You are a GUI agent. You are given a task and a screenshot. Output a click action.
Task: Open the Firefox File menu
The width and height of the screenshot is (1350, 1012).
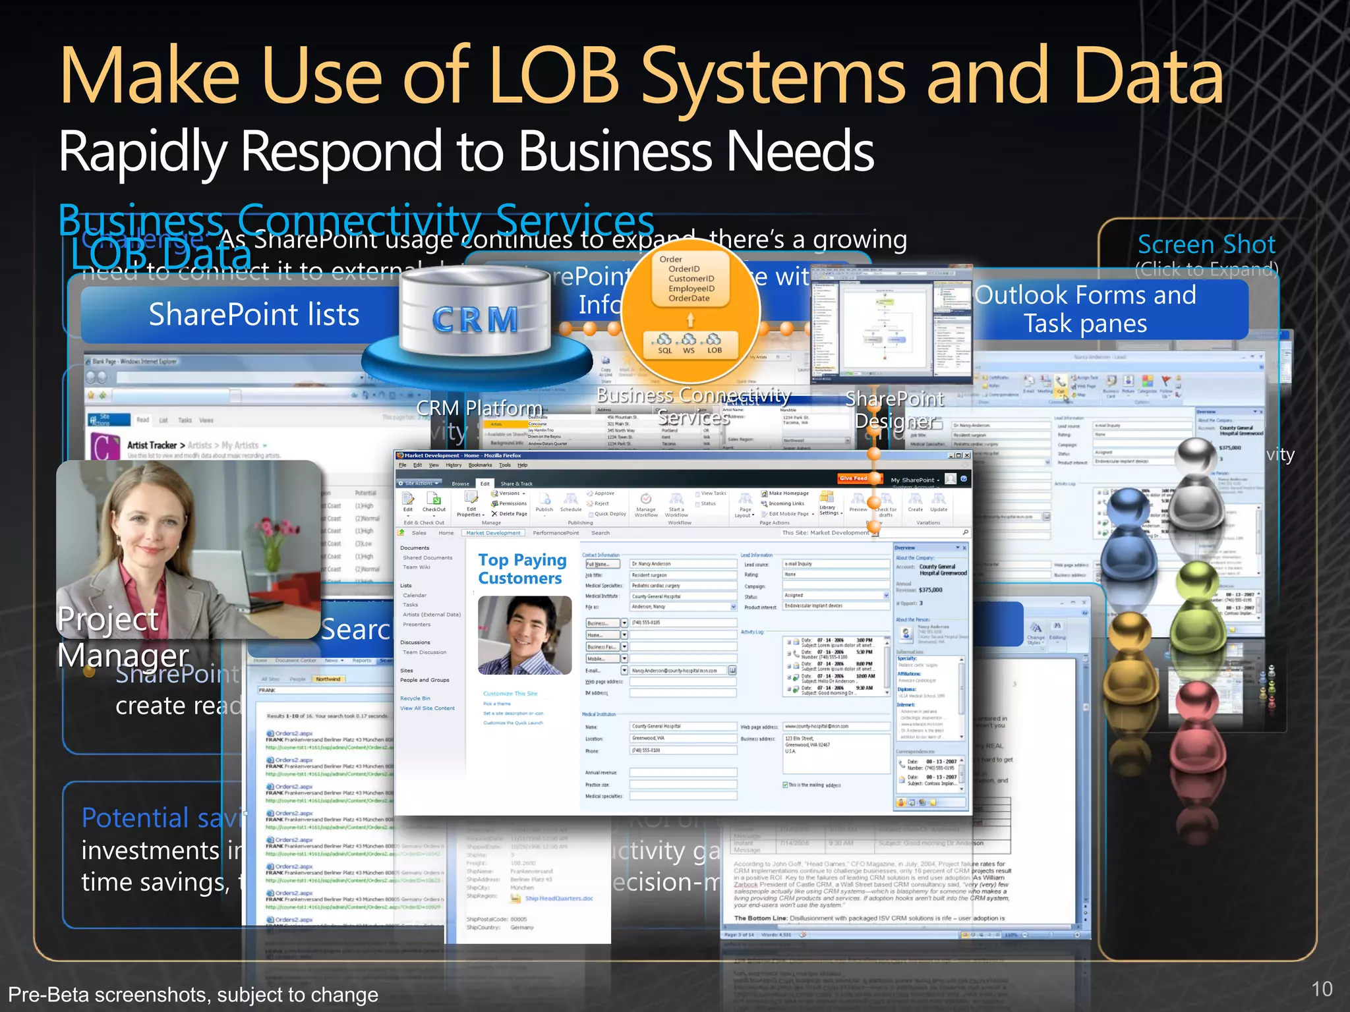pyautogui.click(x=402, y=464)
